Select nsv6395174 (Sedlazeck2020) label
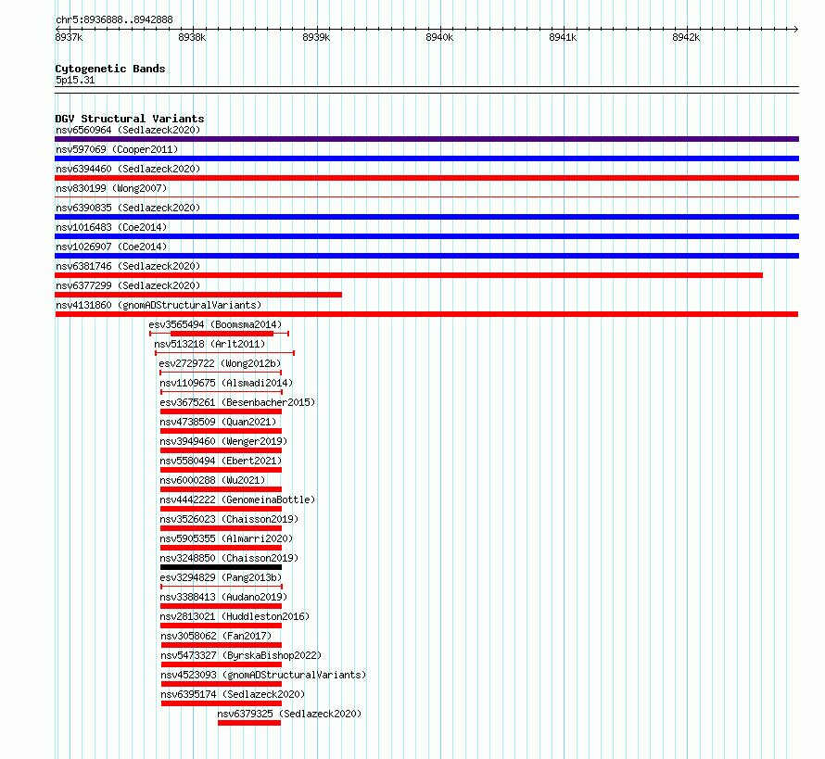 233,694
